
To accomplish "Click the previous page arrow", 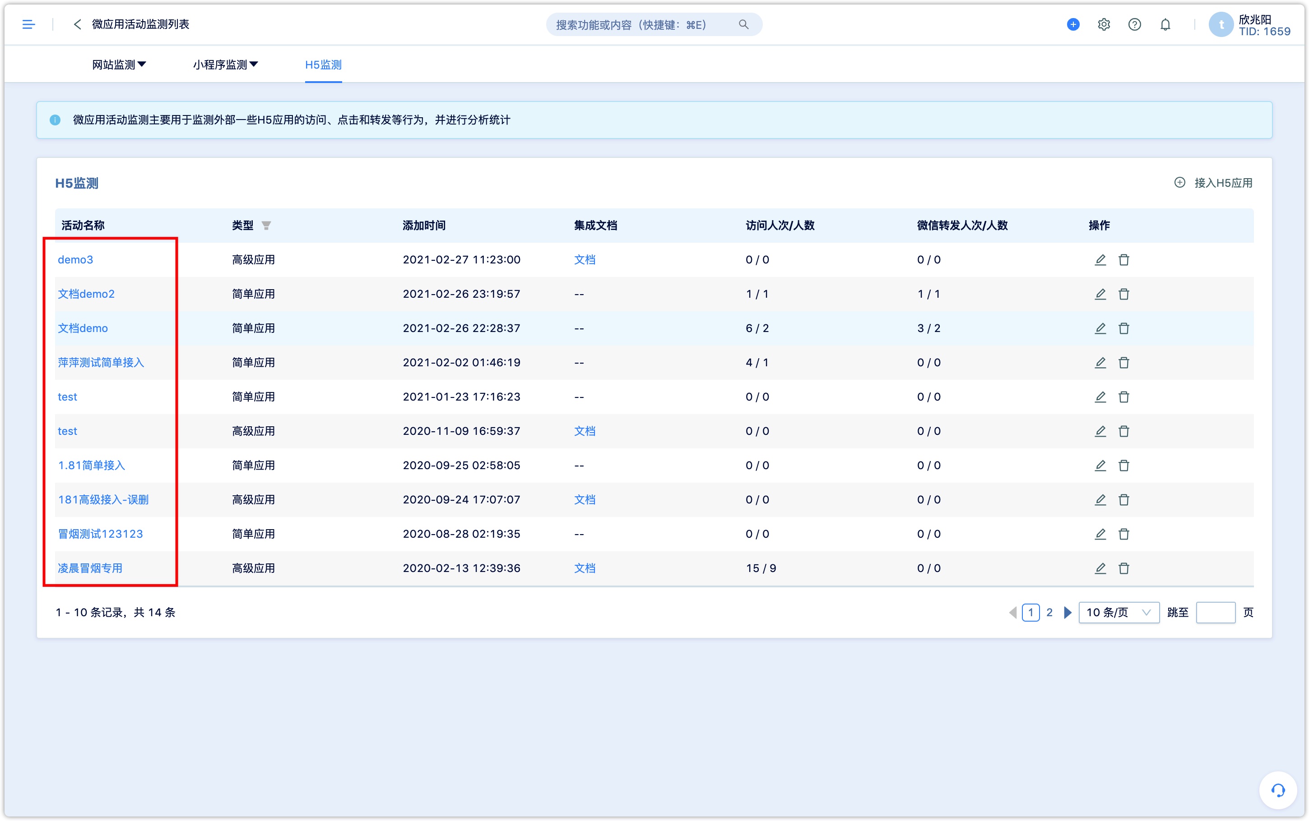I will (x=1012, y=613).
